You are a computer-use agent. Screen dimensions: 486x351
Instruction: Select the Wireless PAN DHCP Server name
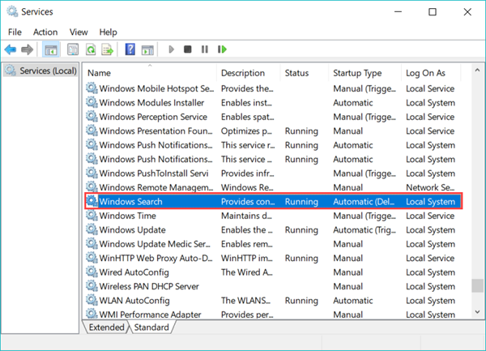(x=149, y=286)
